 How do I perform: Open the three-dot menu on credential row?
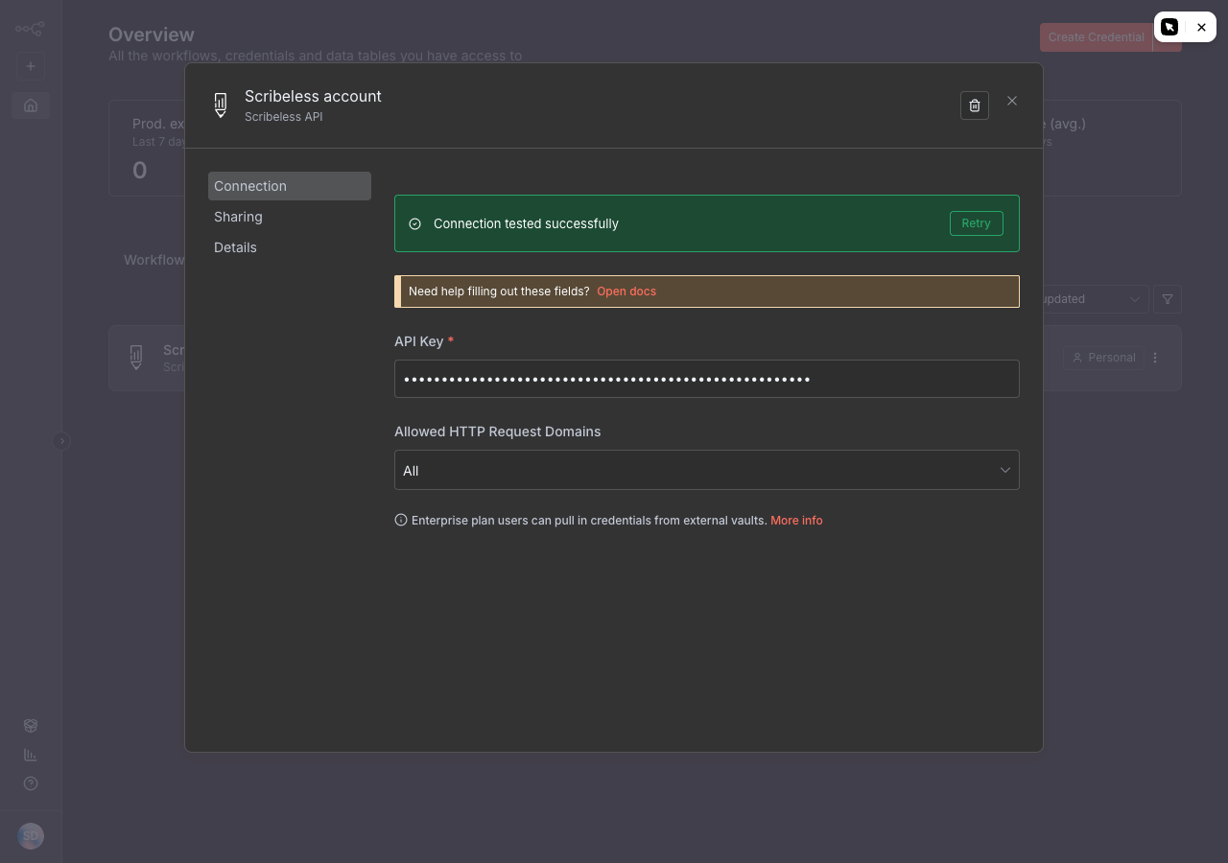(1155, 358)
